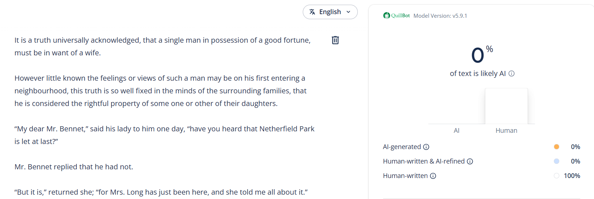Click the 'Mr. Bennet replied' sentence

(x=74, y=167)
